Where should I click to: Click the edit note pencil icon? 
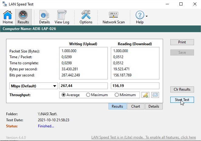tap(145, 95)
